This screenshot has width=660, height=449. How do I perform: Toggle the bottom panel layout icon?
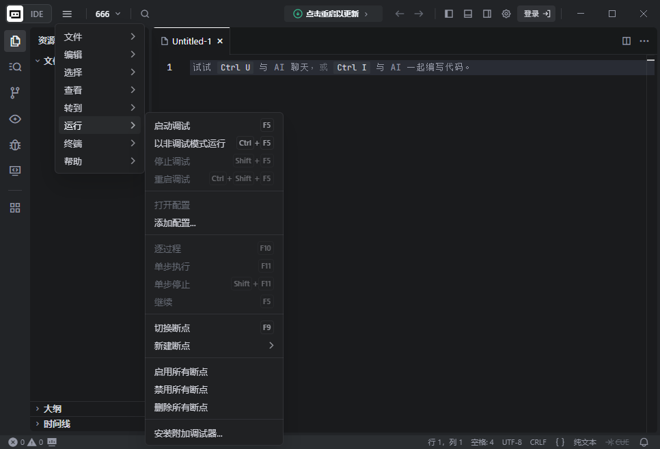pos(467,14)
